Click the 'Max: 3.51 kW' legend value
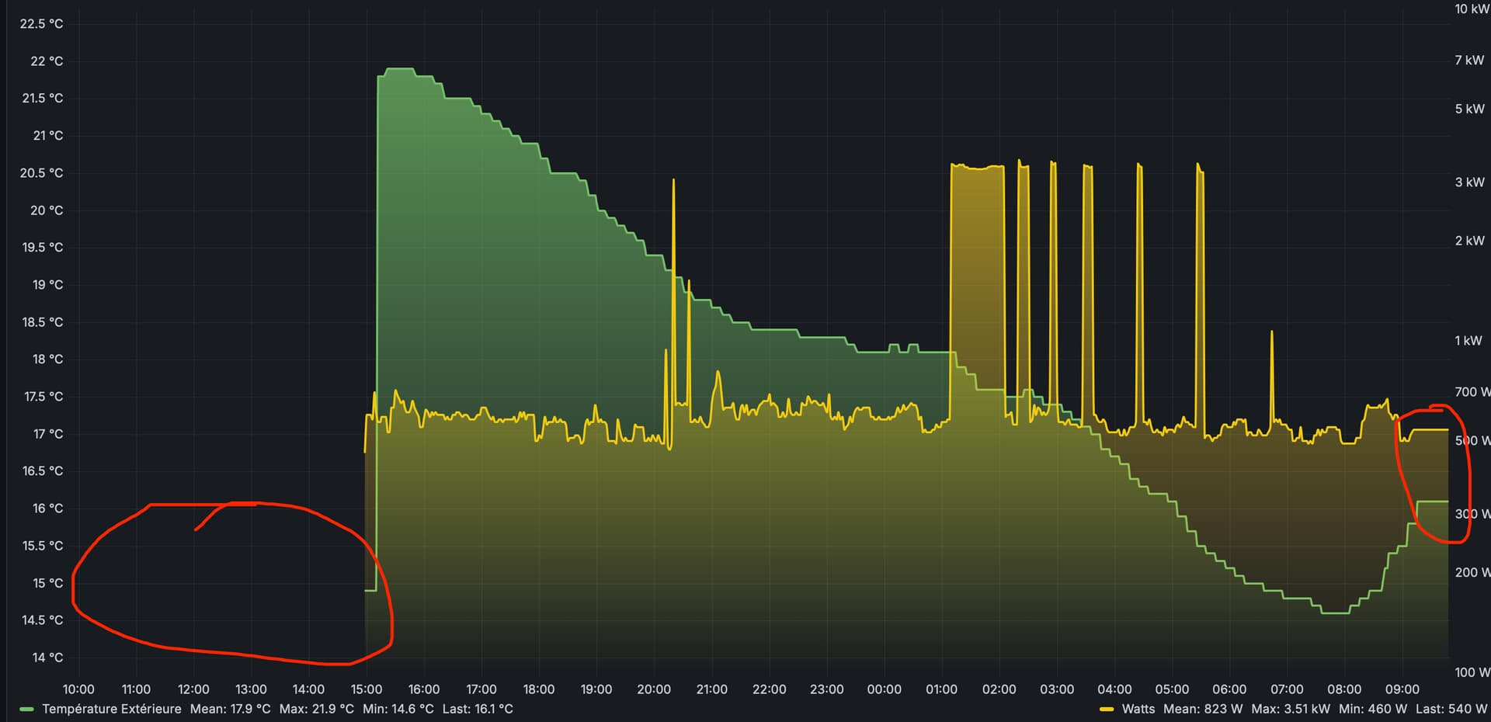Image resolution: width=1491 pixels, height=722 pixels. (1291, 709)
